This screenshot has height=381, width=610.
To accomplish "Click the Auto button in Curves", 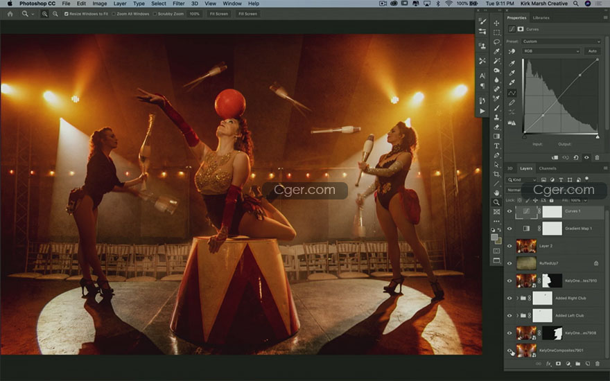I will point(592,51).
